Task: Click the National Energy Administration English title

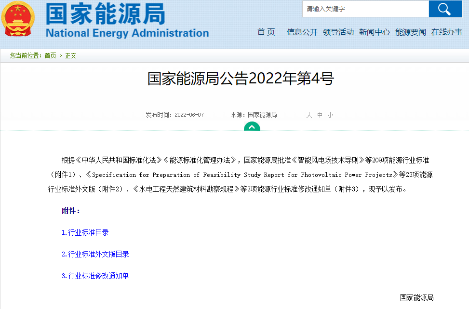Action: pyautogui.click(x=127, y=33)
